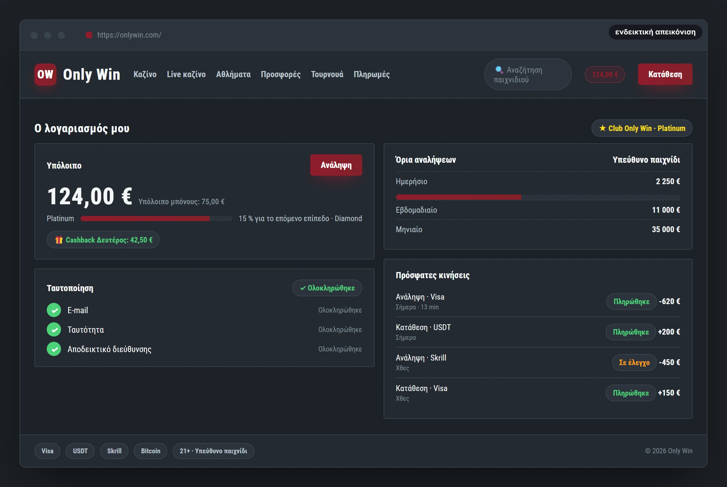Click the gift icon in Cashback chip

coord(59,240)
